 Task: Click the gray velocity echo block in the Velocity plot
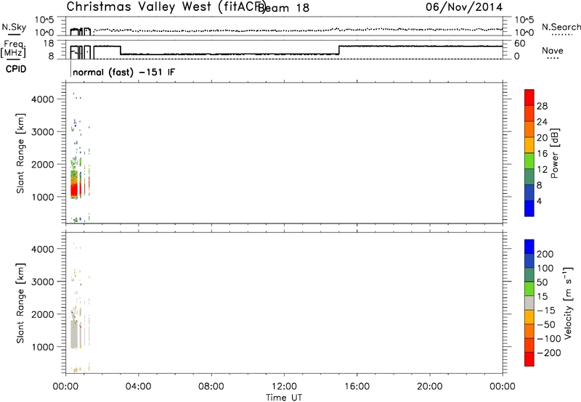click(74, 335)
